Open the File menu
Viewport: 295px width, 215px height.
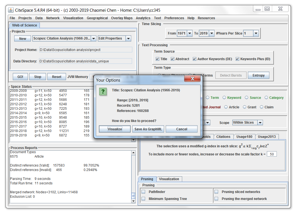click(x=12, y=18)
